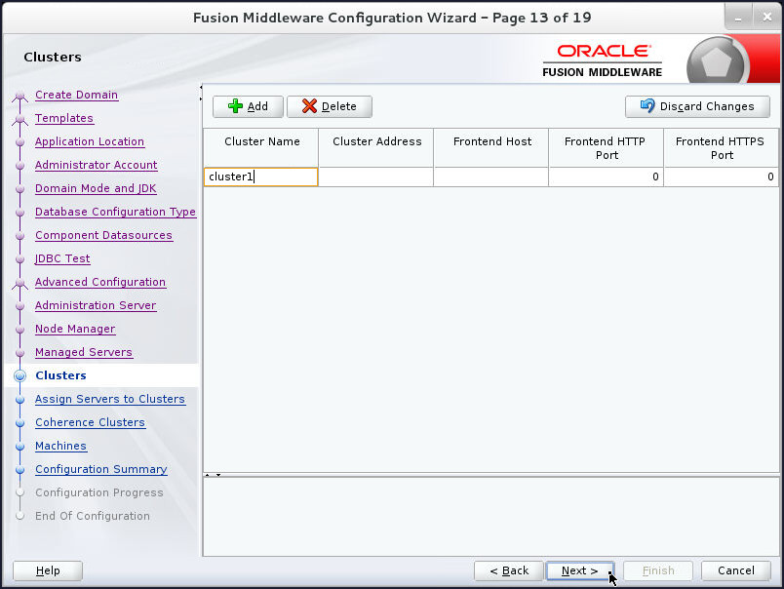This screenshot has width=784, height=589.
Task: Go to the Machines step
Action: [x=60, y=446]
